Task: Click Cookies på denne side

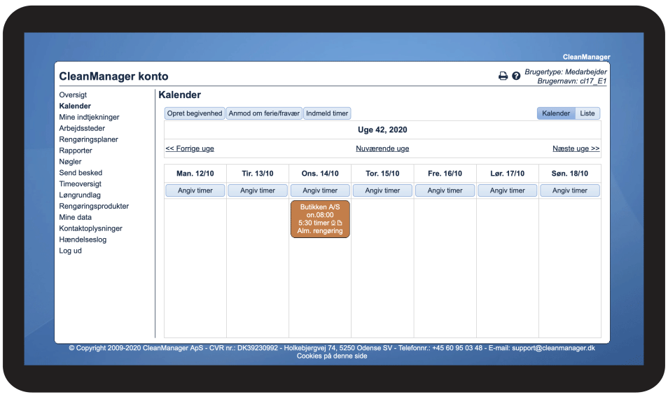Action: (x=332, y=356)
